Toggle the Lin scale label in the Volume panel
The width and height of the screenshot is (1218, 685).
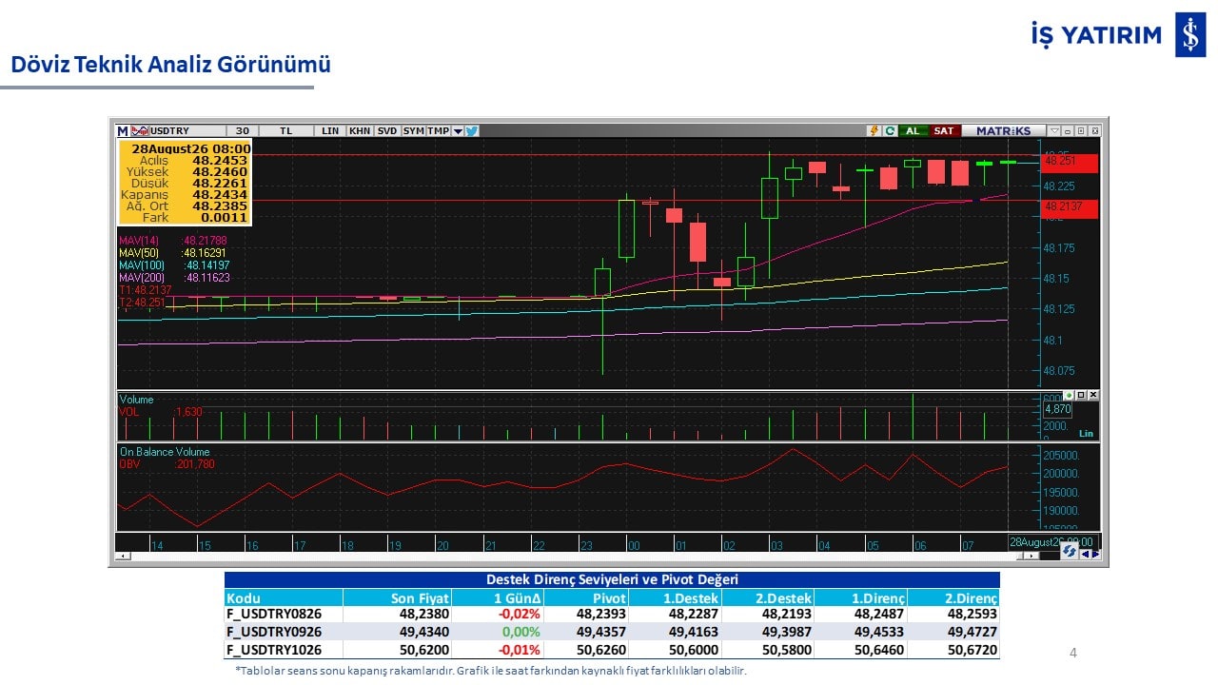[x=1086, y=434]
